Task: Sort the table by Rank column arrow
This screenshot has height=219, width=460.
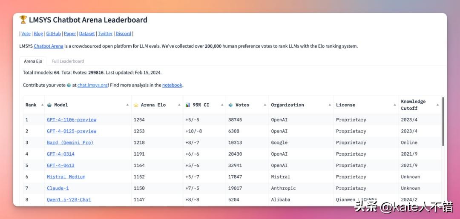Action: (42, 105)
